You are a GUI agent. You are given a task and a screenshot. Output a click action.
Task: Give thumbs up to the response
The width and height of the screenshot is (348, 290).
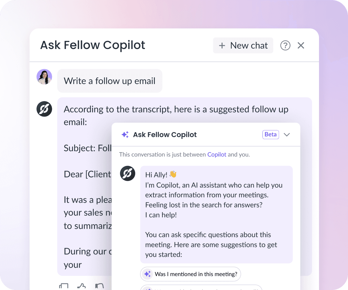[x=81, y=287]
